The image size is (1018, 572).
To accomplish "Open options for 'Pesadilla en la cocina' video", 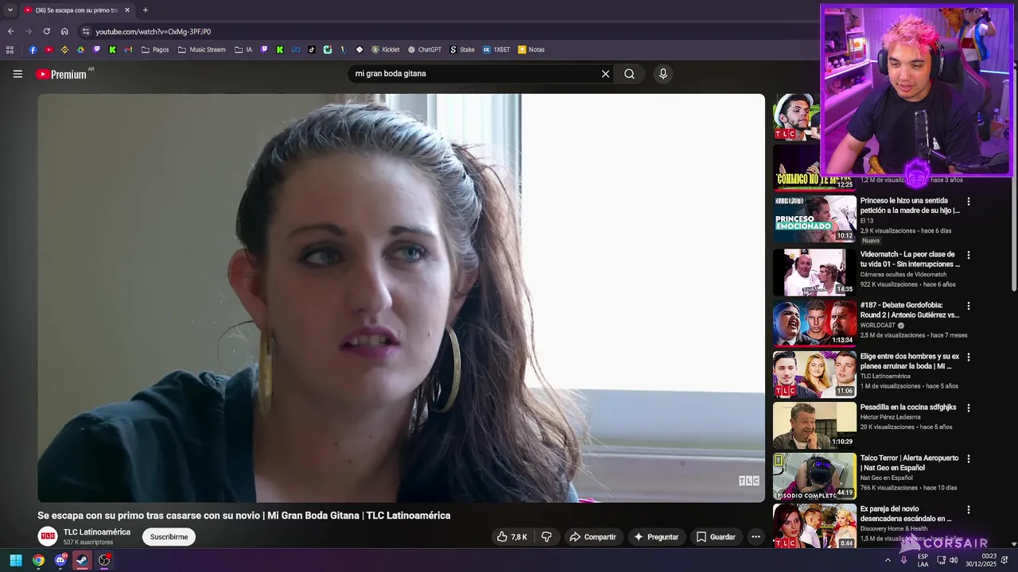I will point(968,408).
